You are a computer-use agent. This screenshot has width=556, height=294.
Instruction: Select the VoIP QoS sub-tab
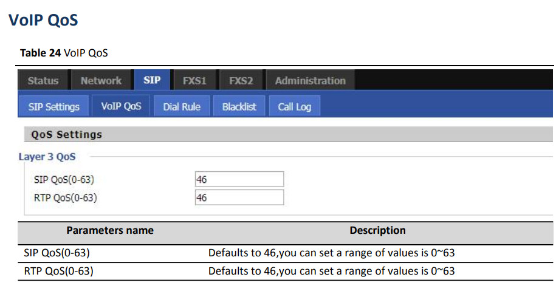point(121,106)
